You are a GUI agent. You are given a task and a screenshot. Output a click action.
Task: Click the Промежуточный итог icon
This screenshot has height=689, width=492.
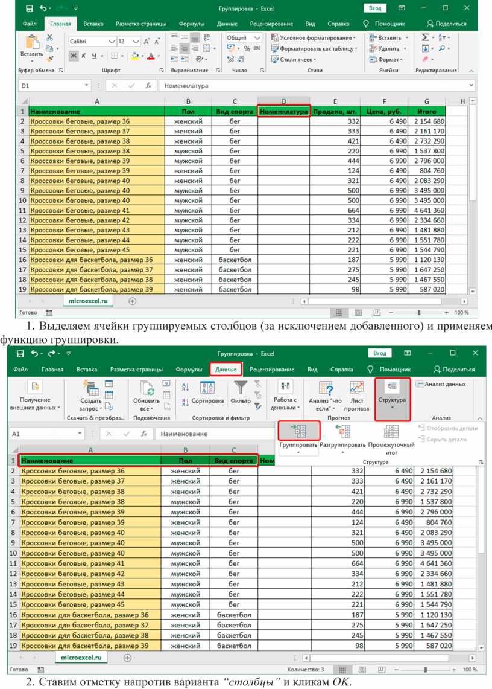tap(391, 432)
